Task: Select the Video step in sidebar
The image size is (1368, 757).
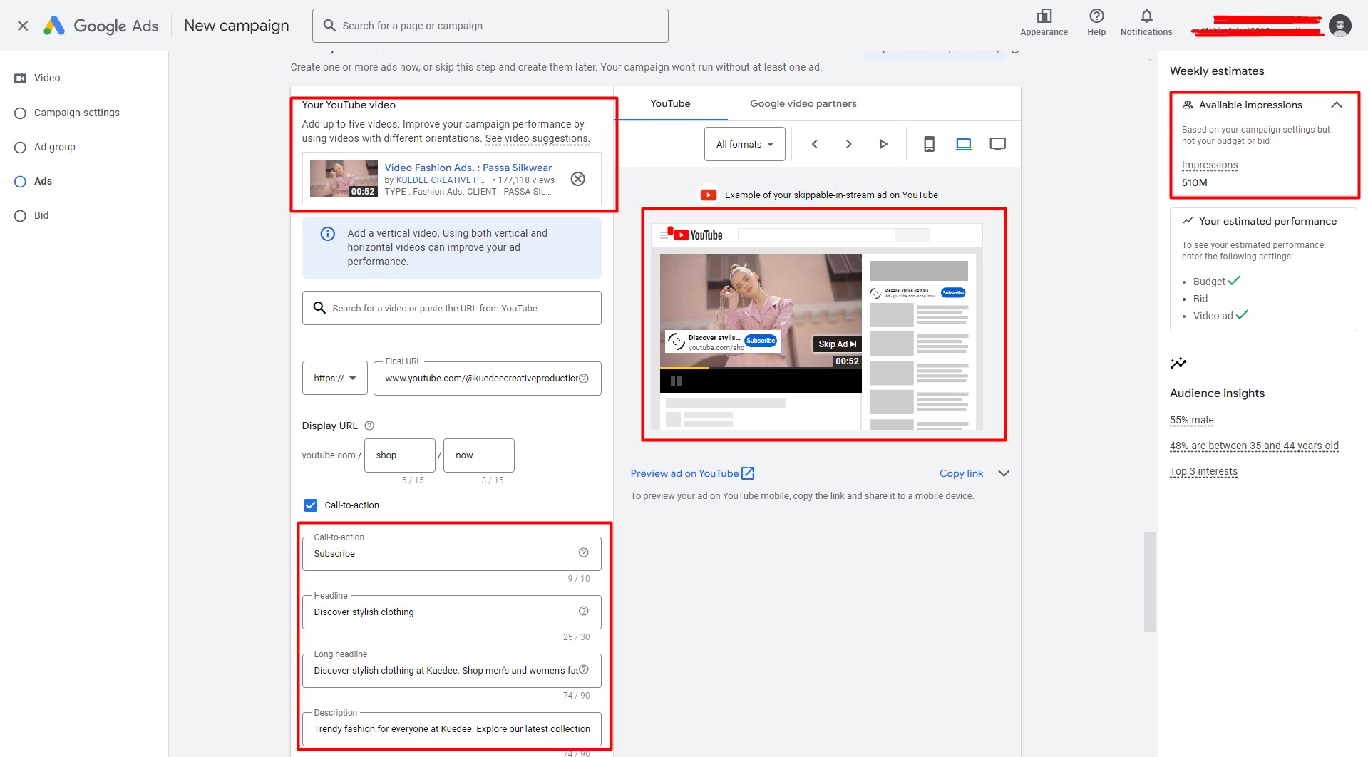Action: coord(47,78)
